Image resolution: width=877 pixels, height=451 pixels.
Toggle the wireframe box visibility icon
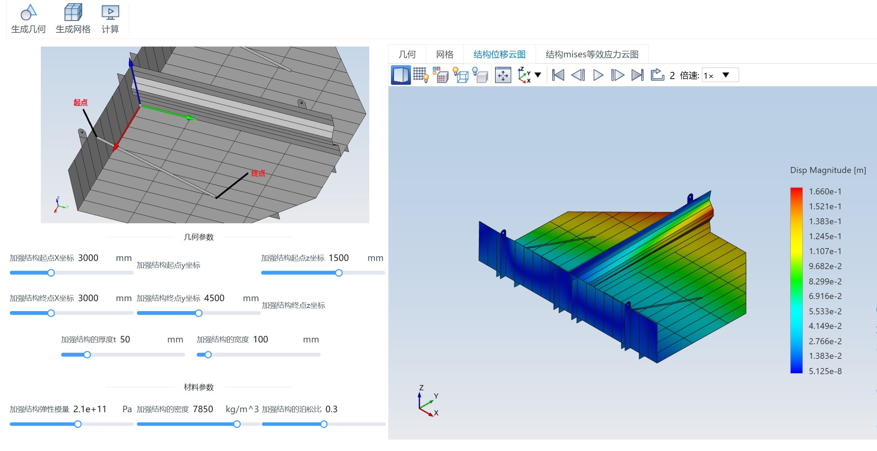click(461, 75)
